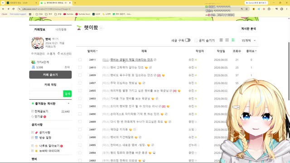Click the star icon of 즐겨찾는 게시판
Viewport: 290px width, 163px height.
(33, 104)
